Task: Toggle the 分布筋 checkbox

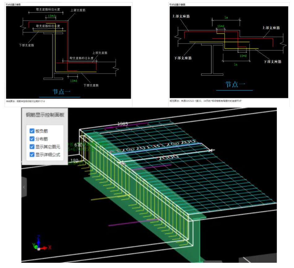Action: point(32,139)
